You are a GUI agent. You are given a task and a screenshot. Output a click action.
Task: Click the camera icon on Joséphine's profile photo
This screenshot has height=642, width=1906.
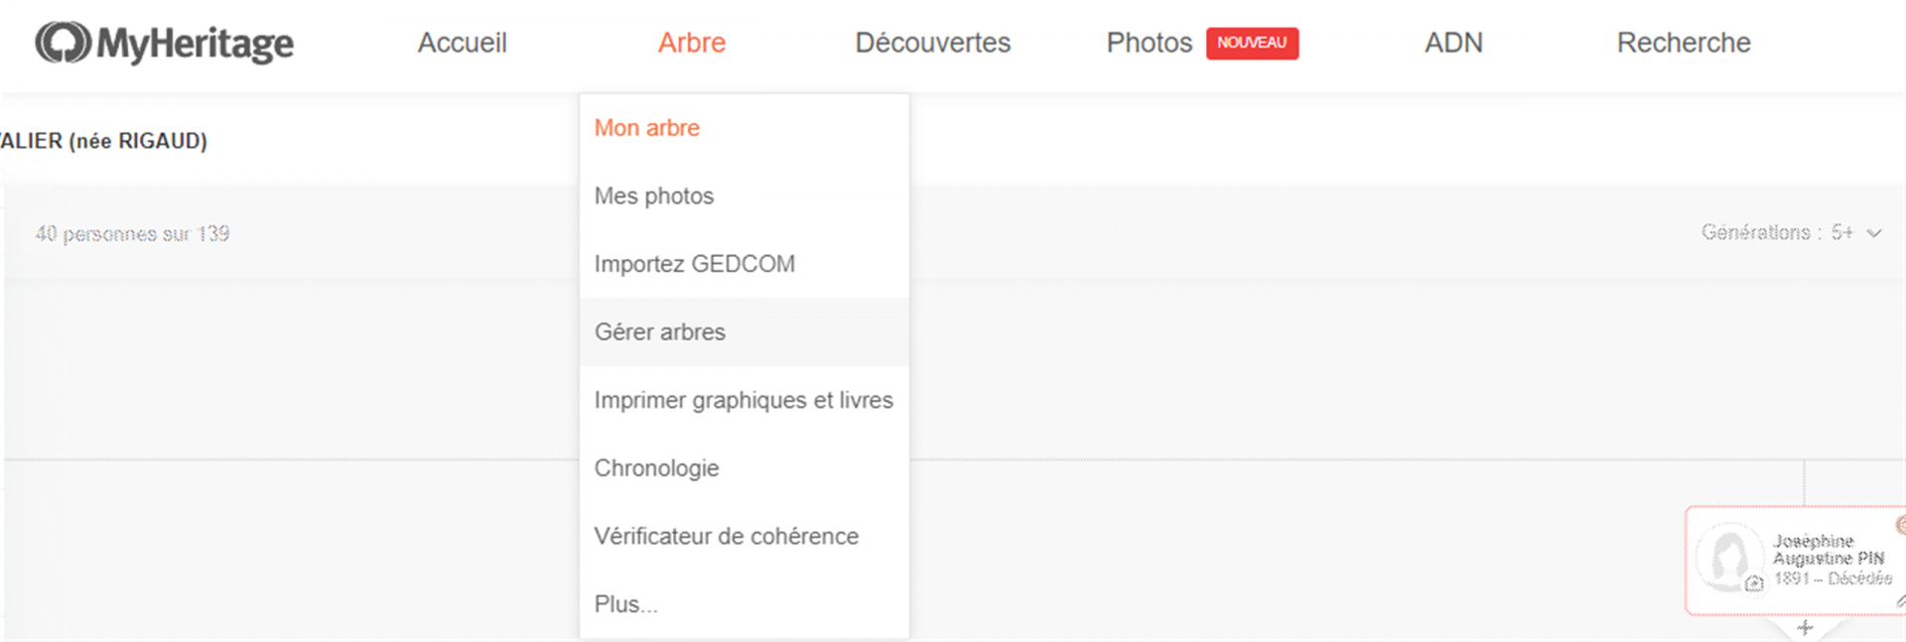click(1753, 582)
